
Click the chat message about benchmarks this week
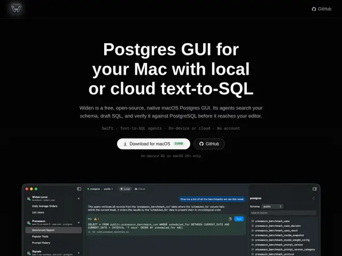tap(212, 199)
